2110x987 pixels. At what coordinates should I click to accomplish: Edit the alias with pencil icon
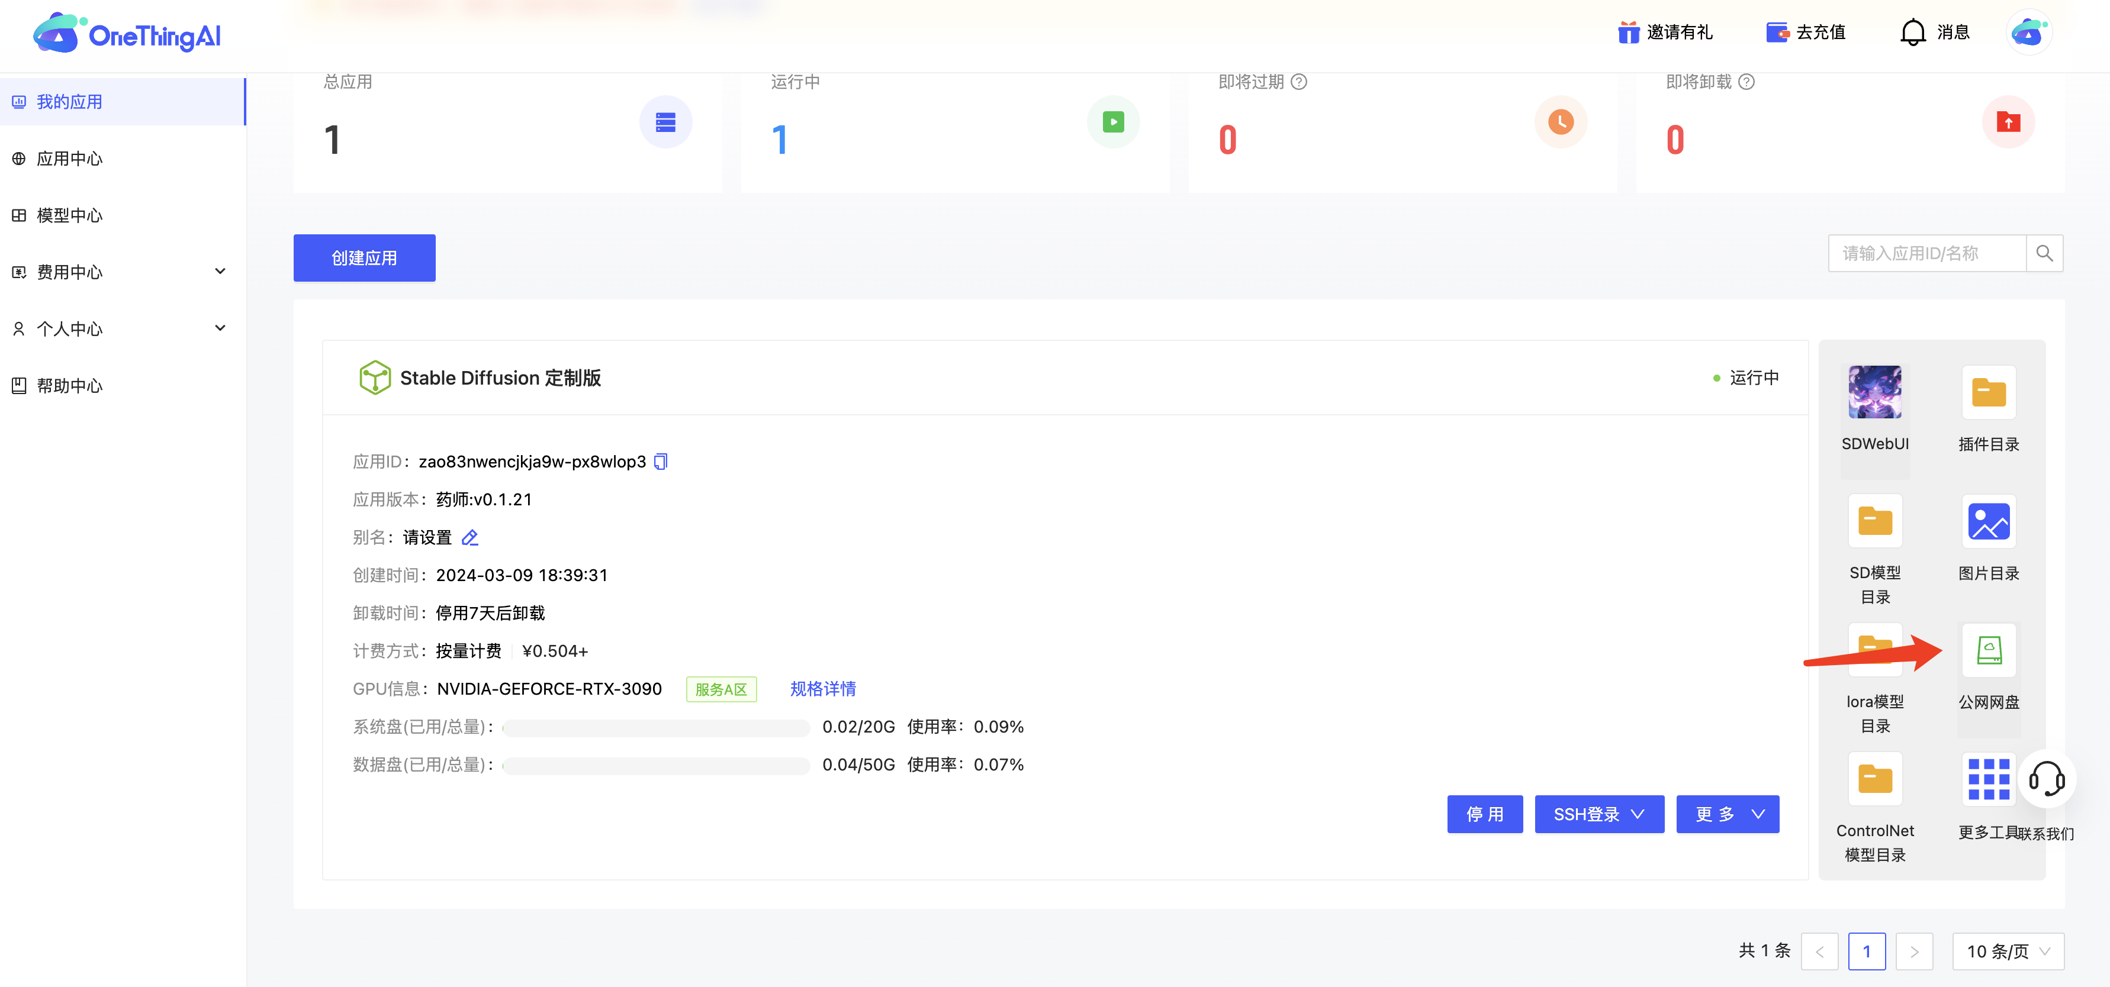pyautogui.click(x=470, y=538)
